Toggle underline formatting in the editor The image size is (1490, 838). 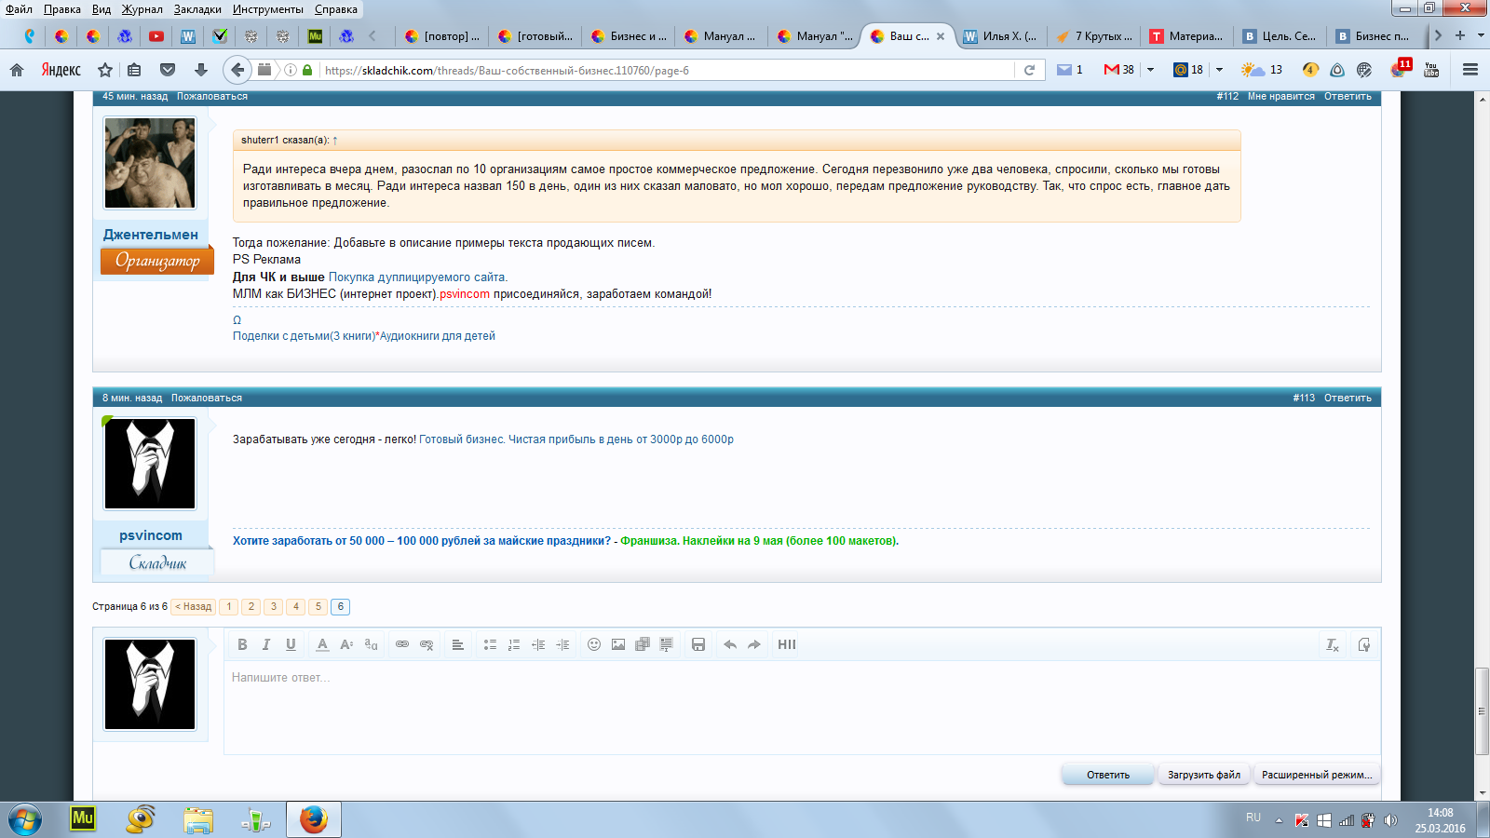click(x=291, y=644)
